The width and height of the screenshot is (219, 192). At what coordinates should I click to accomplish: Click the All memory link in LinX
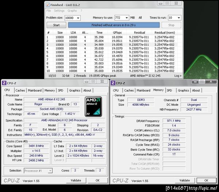(140, 18)
